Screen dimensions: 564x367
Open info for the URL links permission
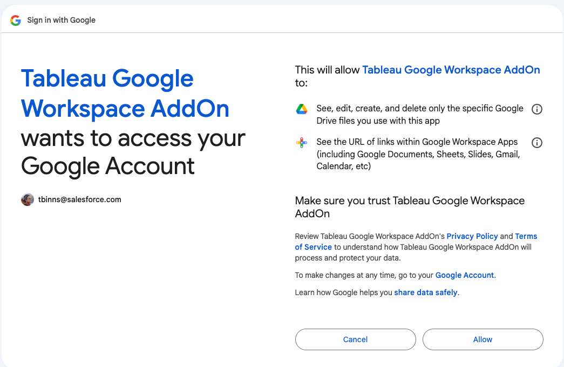click(x=536, y=143)
